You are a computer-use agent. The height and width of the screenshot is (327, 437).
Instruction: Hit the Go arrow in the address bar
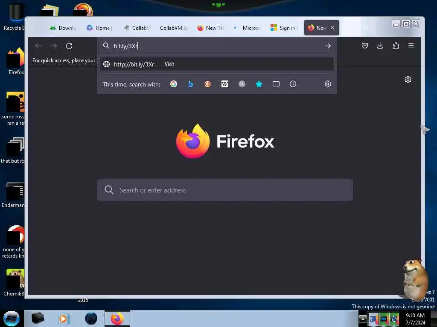pos(327,46)
